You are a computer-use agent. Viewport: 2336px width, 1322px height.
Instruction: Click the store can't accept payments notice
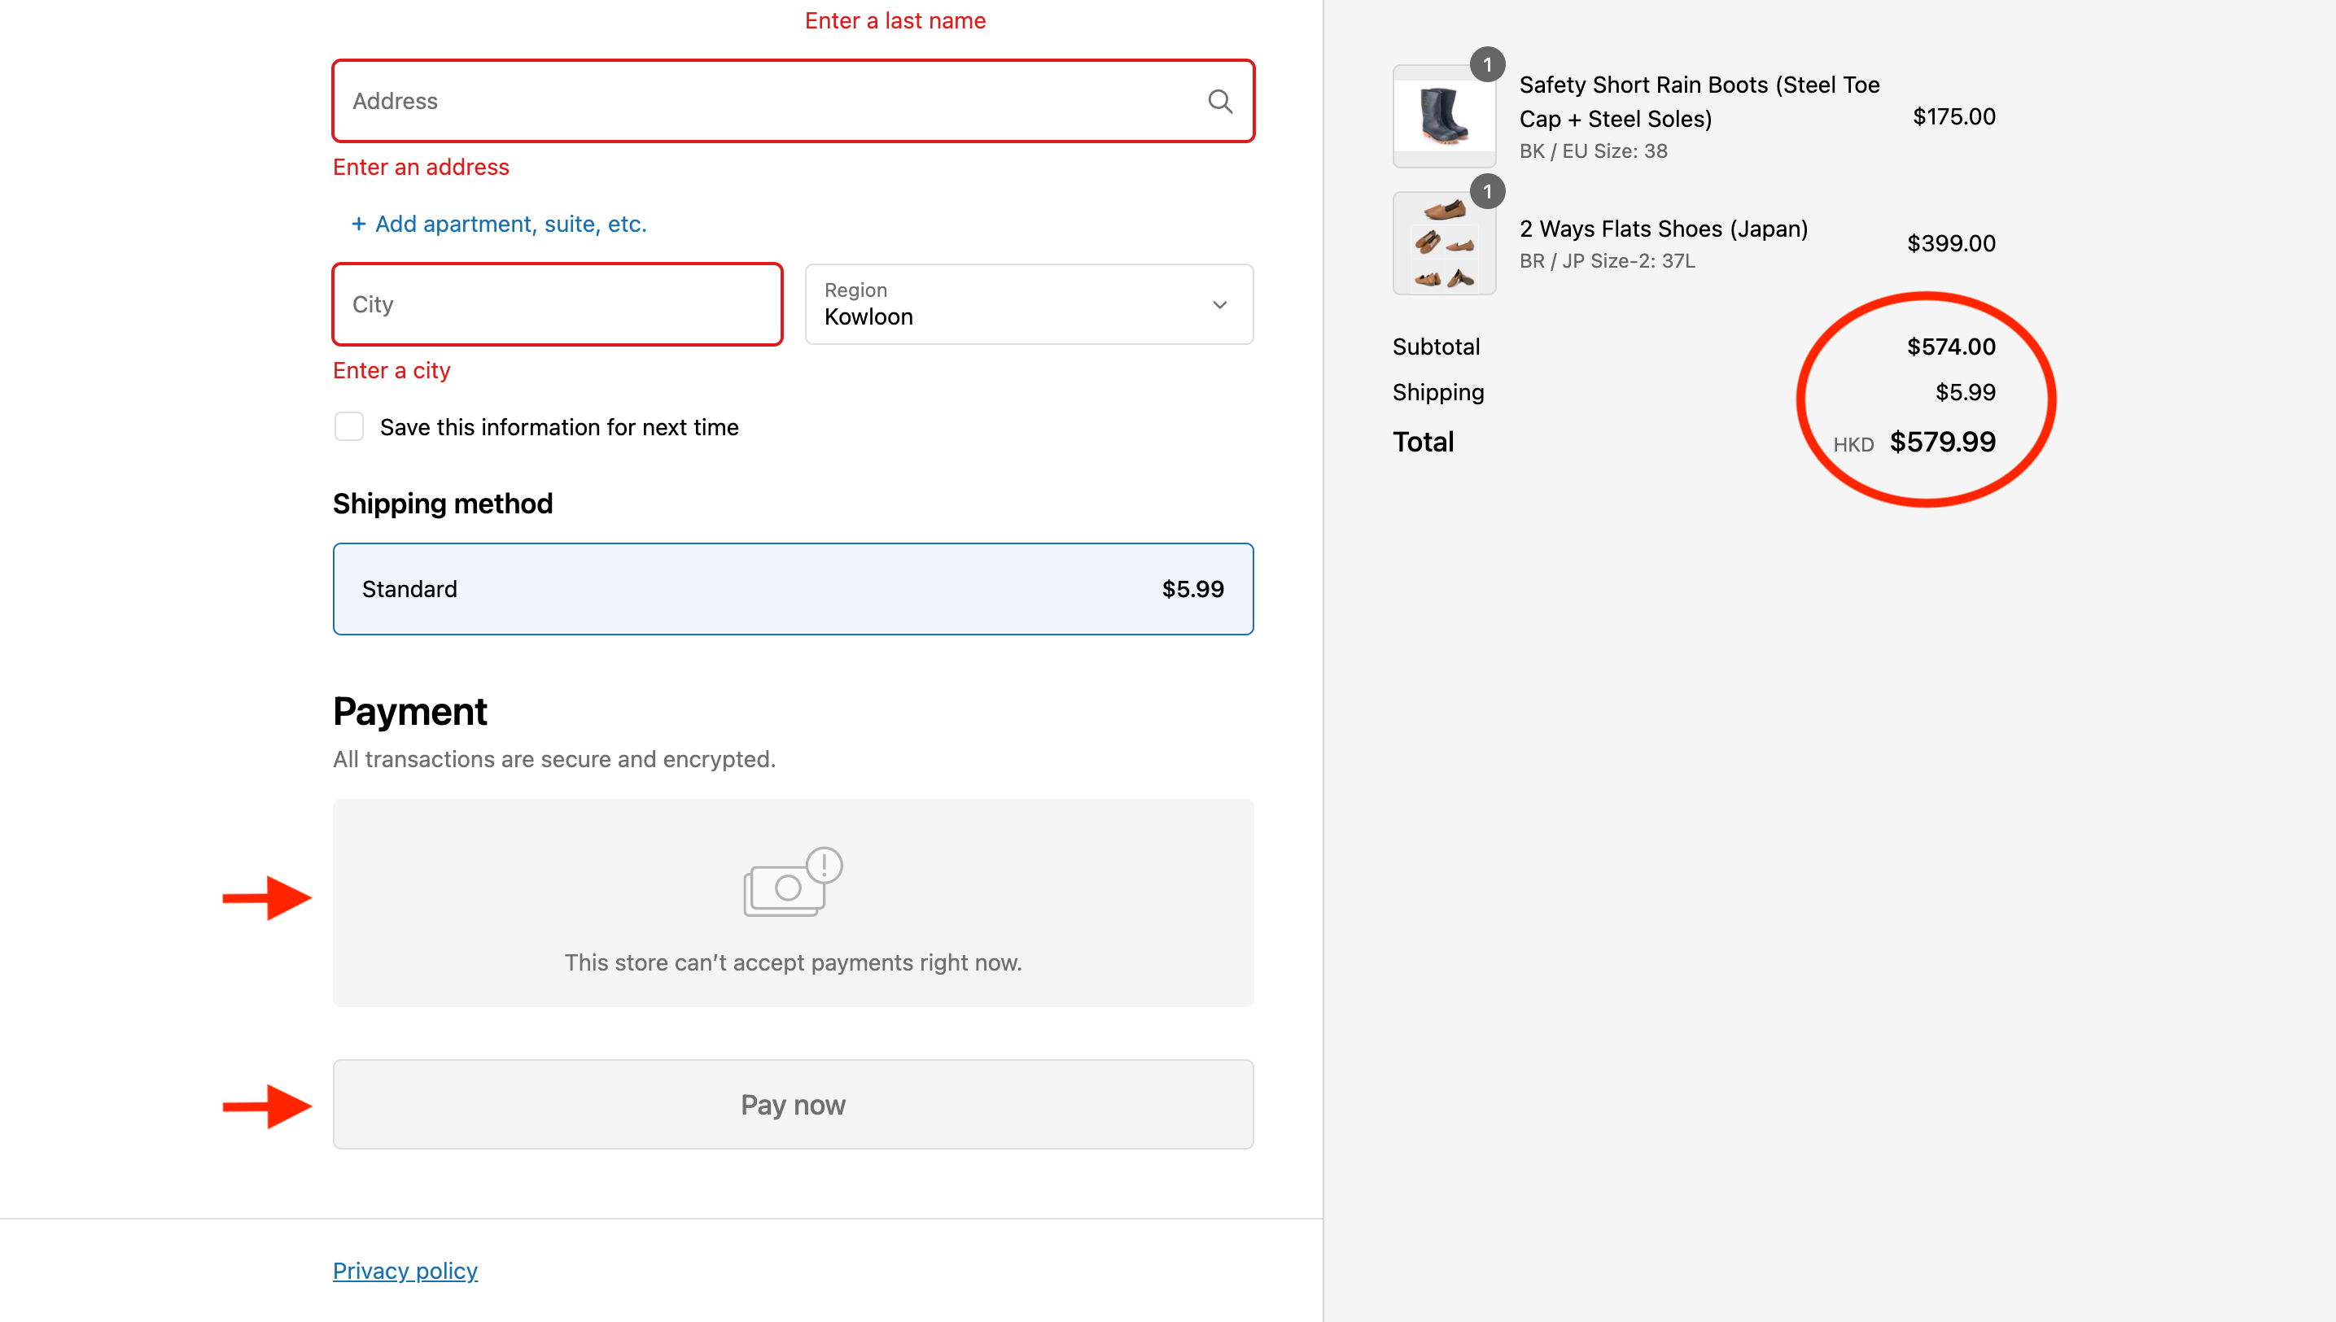coord(792,962)
